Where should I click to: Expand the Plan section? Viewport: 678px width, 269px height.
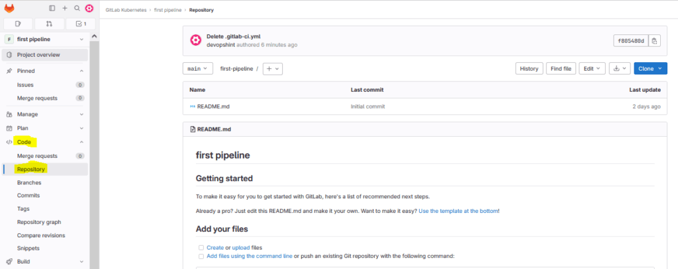point(81,128)
